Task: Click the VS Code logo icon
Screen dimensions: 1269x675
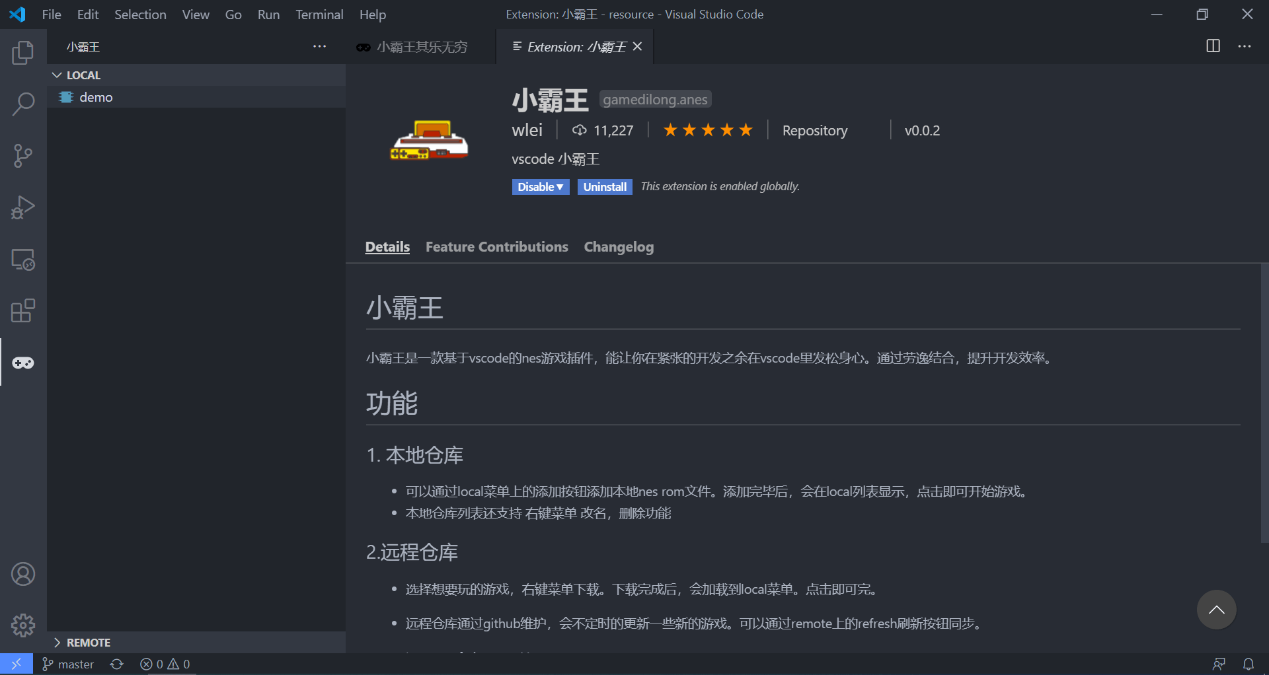Action: (x=18, y=14)
